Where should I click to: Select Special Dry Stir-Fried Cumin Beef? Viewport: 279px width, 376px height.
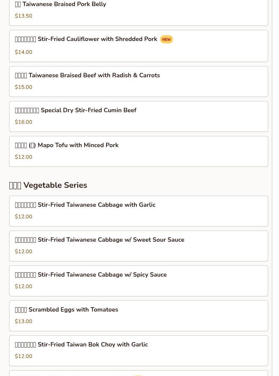(138, 117)
